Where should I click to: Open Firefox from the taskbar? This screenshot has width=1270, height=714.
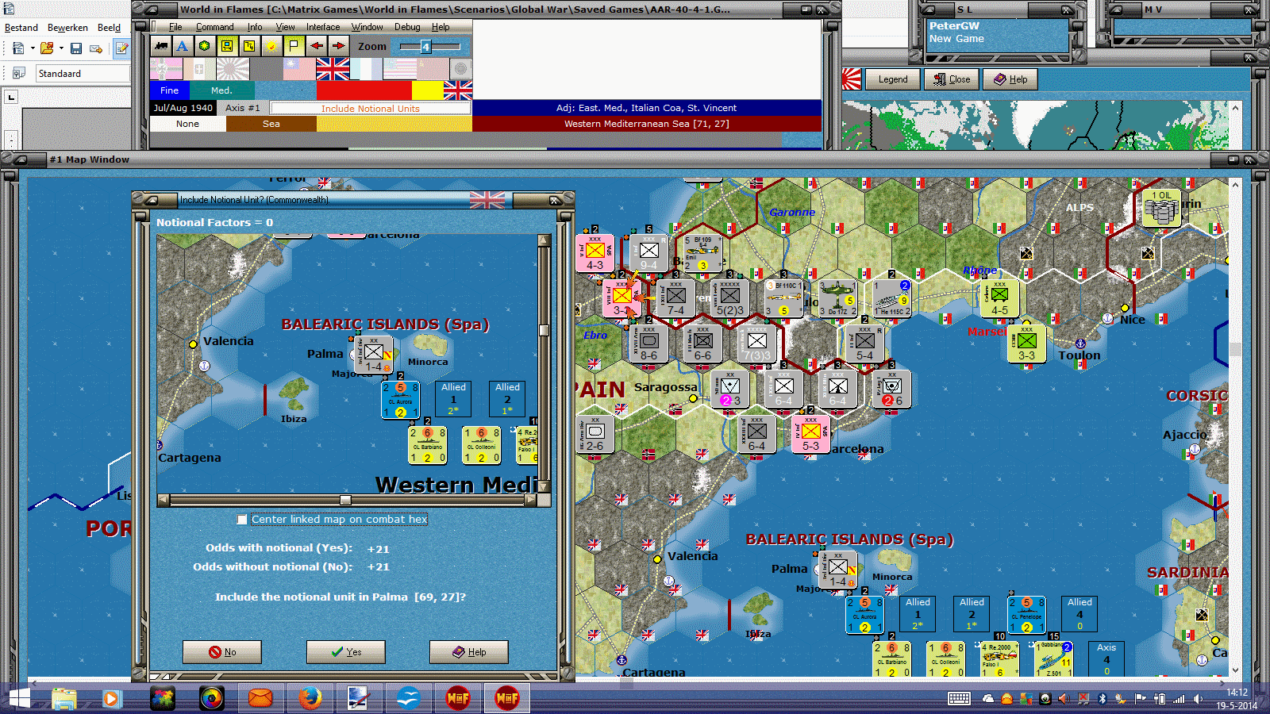[x=310, y=698]
